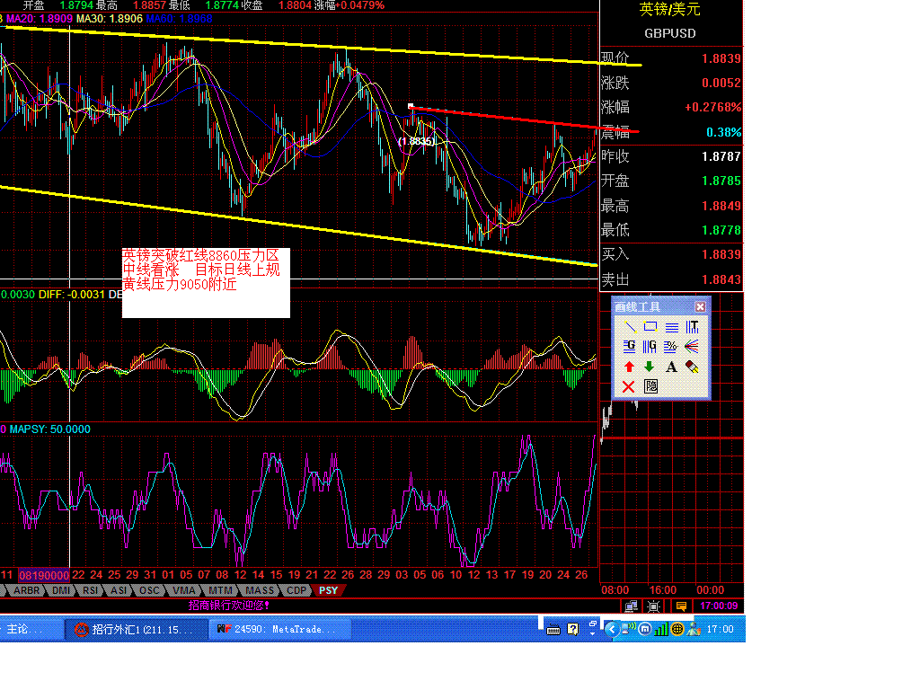
Task: Switch to the MTM indicator tab
Action: [221, 590]
